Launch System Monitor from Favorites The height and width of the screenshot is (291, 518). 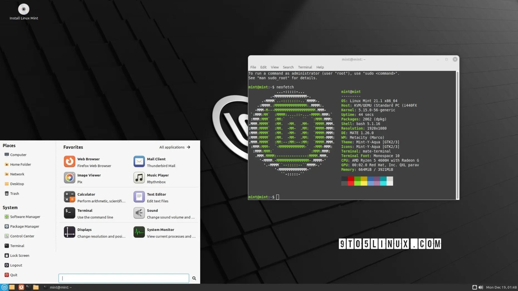click(x=165, y=232)
